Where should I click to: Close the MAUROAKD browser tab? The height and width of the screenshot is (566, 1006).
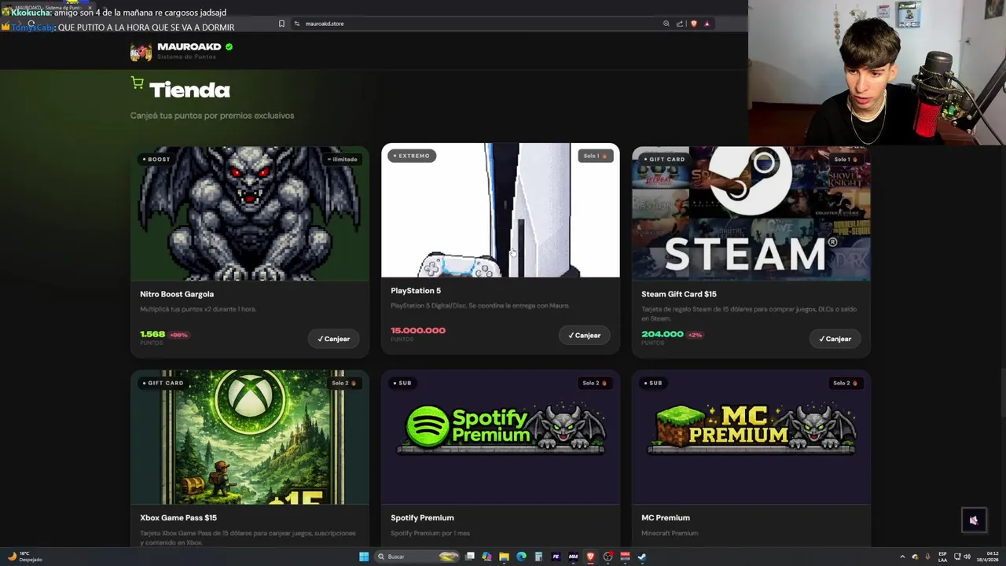point(89,8)
